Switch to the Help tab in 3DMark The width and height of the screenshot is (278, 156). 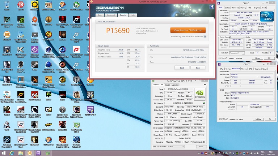click(132, 15)
